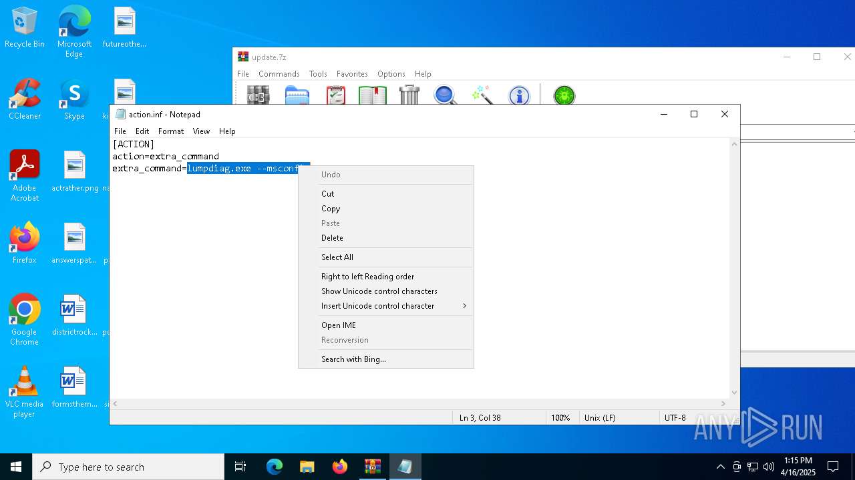Select the answerspat image file on desktop
Screen dimensions: 855x480
pos(75,244)
